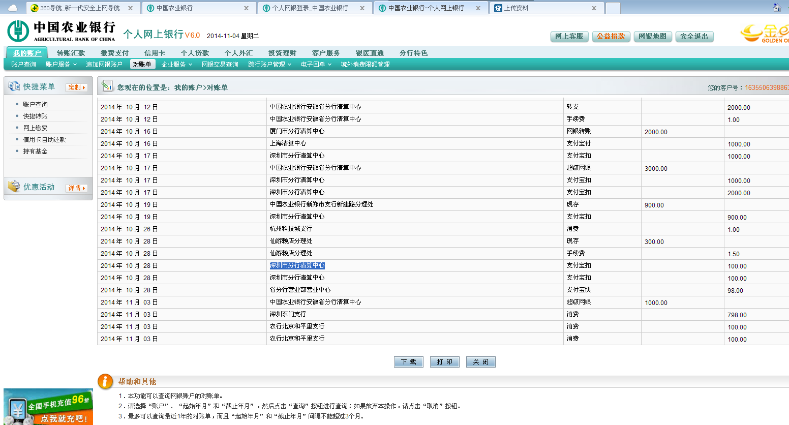Image resolution: width=789 pixels, height=425 pixels.
Task: Click the mobile recharge promotion banner
Action: (x=48, y=407)
